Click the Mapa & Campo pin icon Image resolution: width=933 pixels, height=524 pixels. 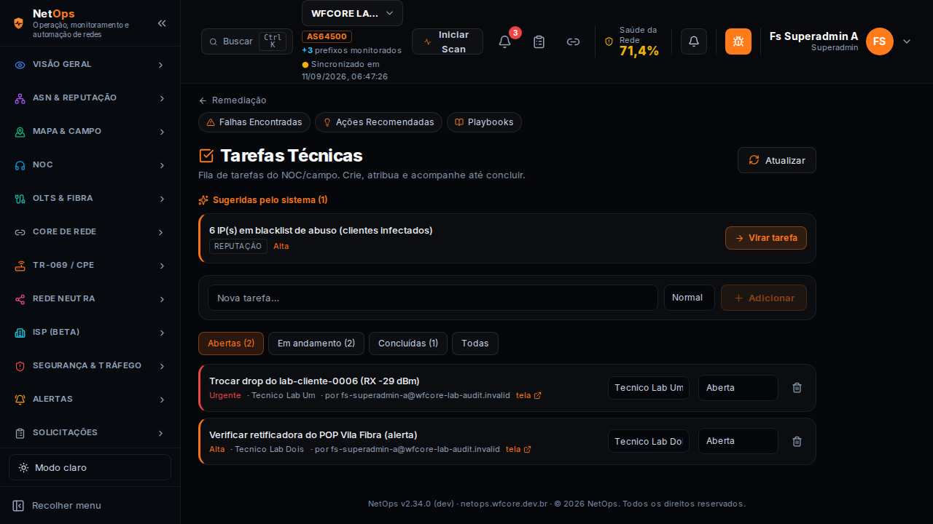click(x=20, y=132)
